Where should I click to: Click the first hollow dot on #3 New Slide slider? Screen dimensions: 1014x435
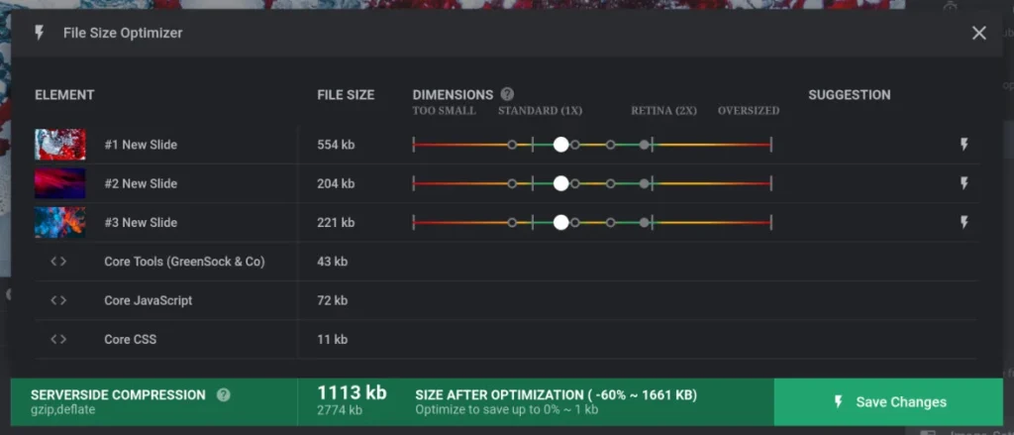[512, 222]
